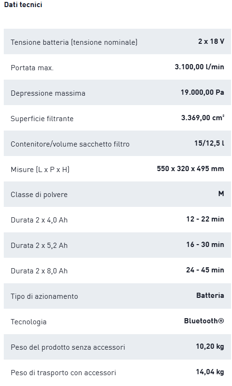Click the 2 x 18 V value

pyautogui.click(x=211, y=41)
